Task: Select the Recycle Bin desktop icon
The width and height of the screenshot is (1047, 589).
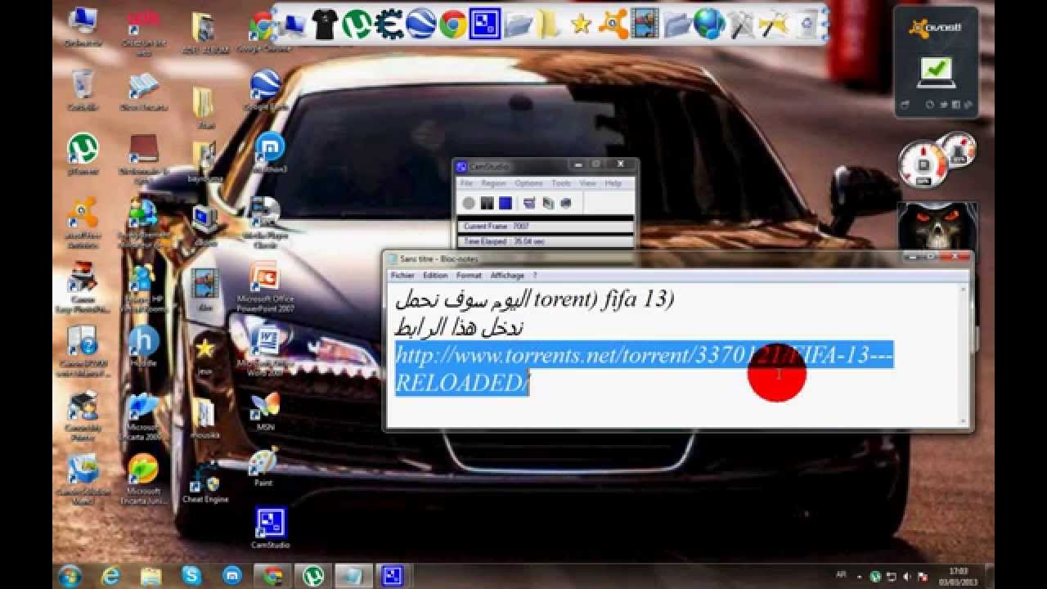Action: 82,90
